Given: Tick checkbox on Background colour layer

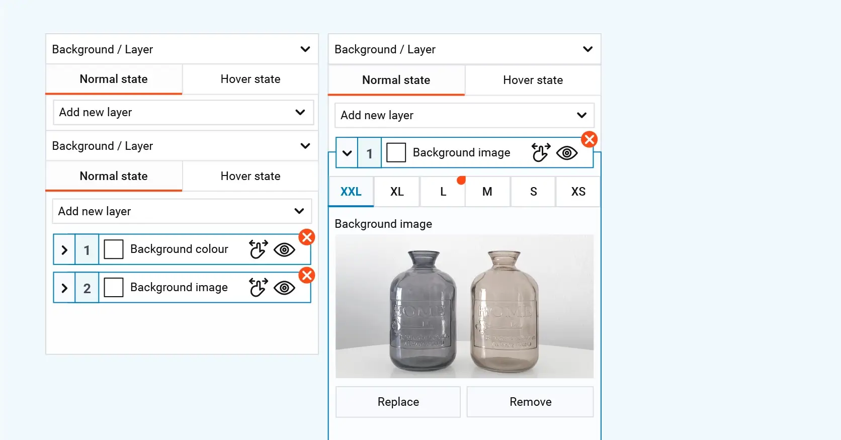Looking at the screenshot, I should (x=114, y=249).
